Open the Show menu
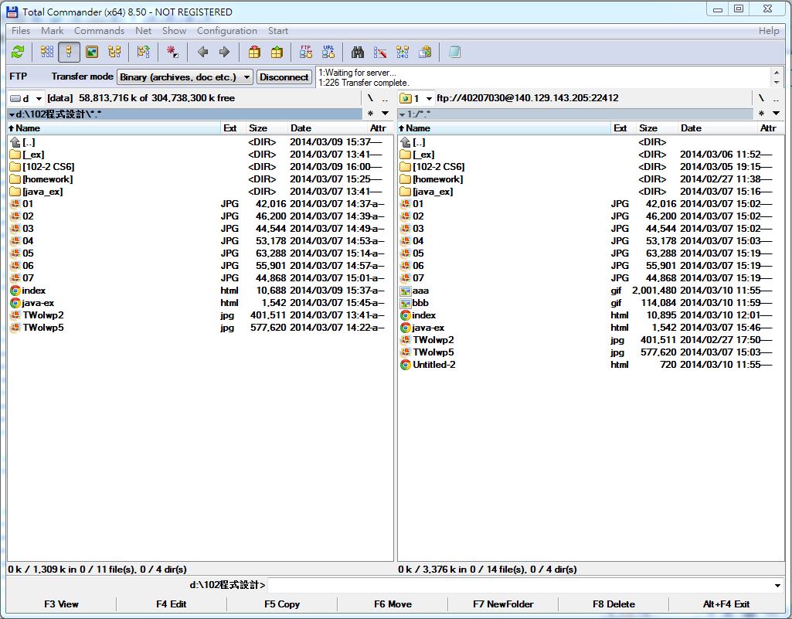The image size is (792, 619). (175, 31)
